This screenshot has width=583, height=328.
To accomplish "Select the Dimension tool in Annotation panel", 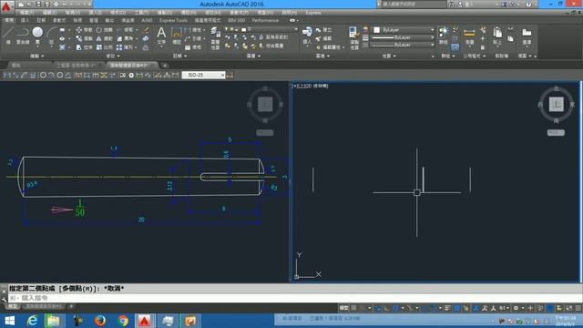I will click(177, 36).
